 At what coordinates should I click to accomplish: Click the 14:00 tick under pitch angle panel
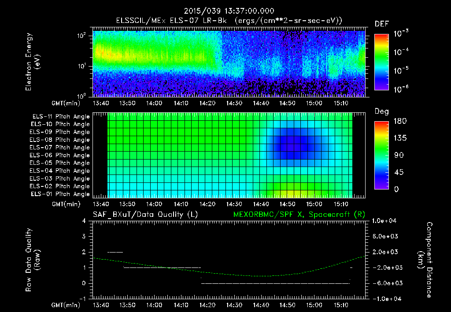click(x=154, y=204)
